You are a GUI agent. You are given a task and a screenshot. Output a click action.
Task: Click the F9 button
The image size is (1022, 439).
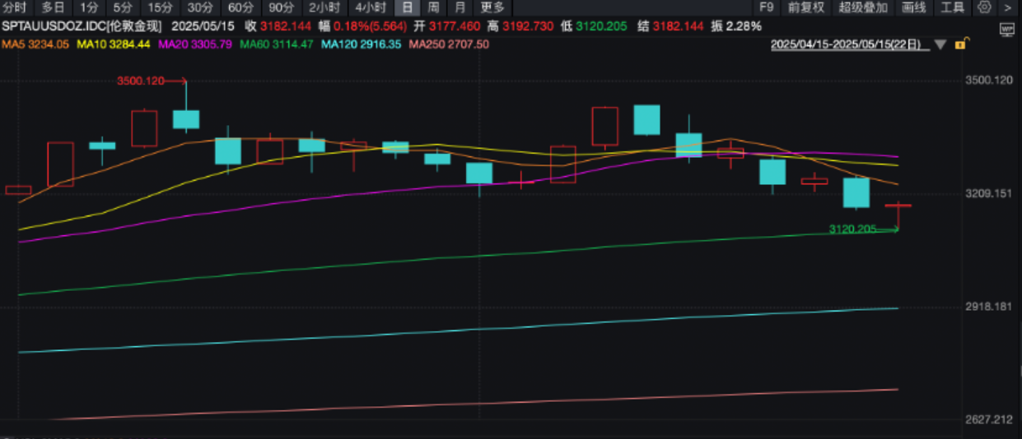pos(766,7)
